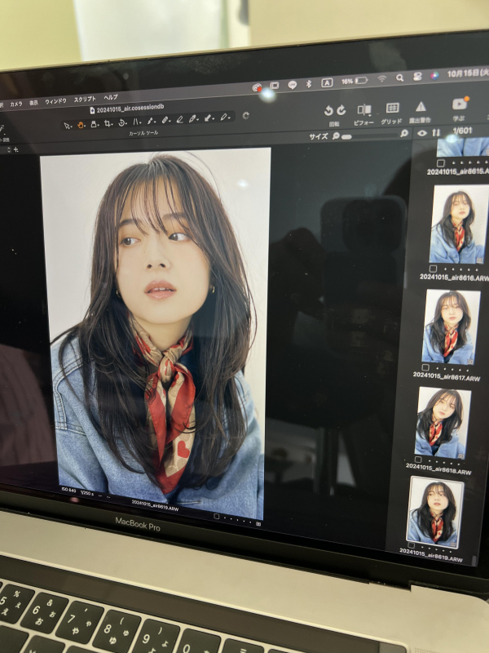489x653 pixels.
Task: Open the 表示 menu
Action: (33, 103)
